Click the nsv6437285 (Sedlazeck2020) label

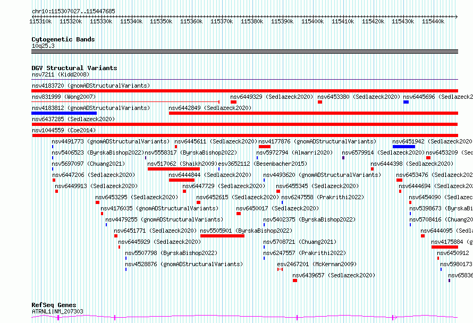(73, 119)
